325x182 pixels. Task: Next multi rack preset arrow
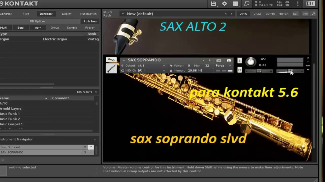(x=231, y=14)
